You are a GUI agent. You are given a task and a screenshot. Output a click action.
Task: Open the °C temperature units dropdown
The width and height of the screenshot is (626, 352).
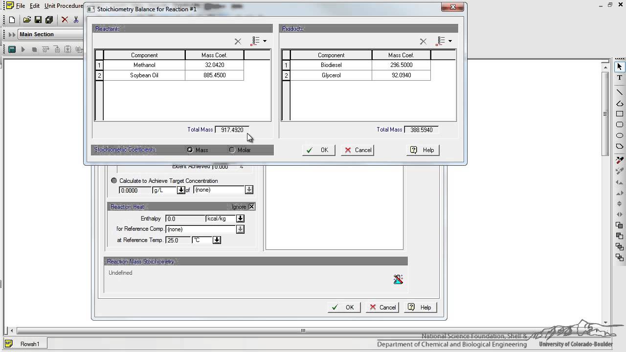tap(217, 240)
